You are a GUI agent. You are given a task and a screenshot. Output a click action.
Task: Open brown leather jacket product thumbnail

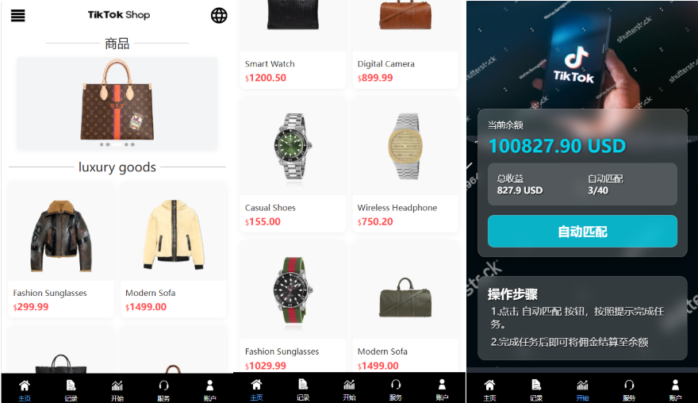point(61,236)
